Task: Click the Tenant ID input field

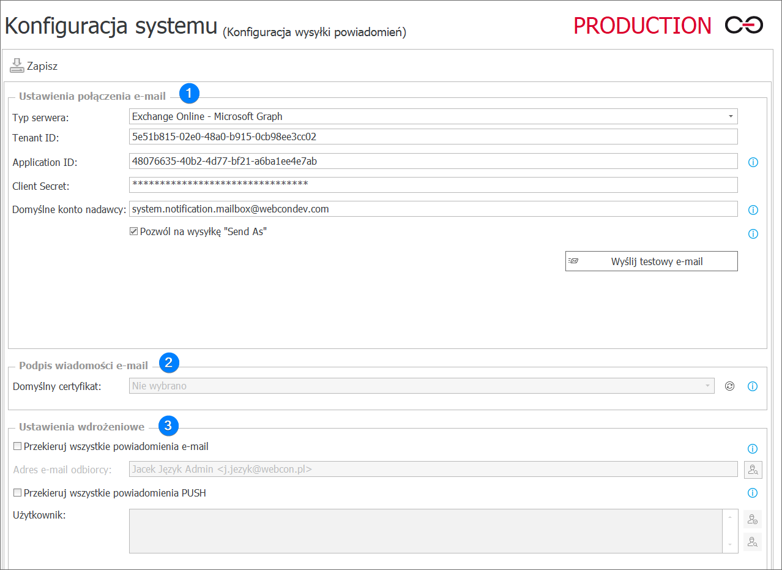Action: coord(433,137)
